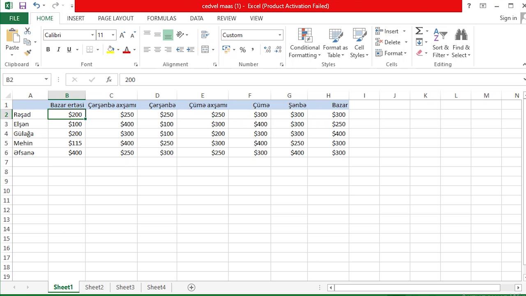Copy the selected cell
This screenshot has width=526, height=296.
(x=28, y=42)
